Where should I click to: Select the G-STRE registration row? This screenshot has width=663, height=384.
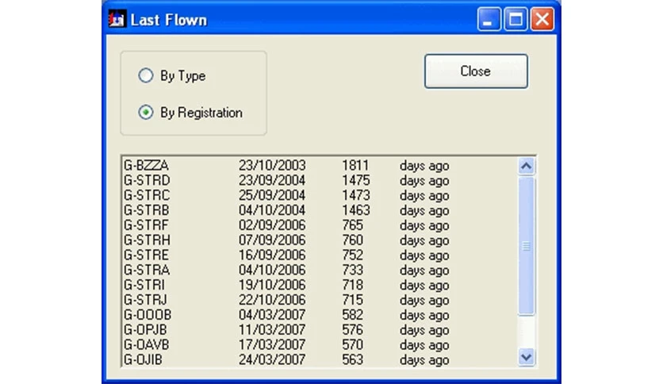point(319,255)
